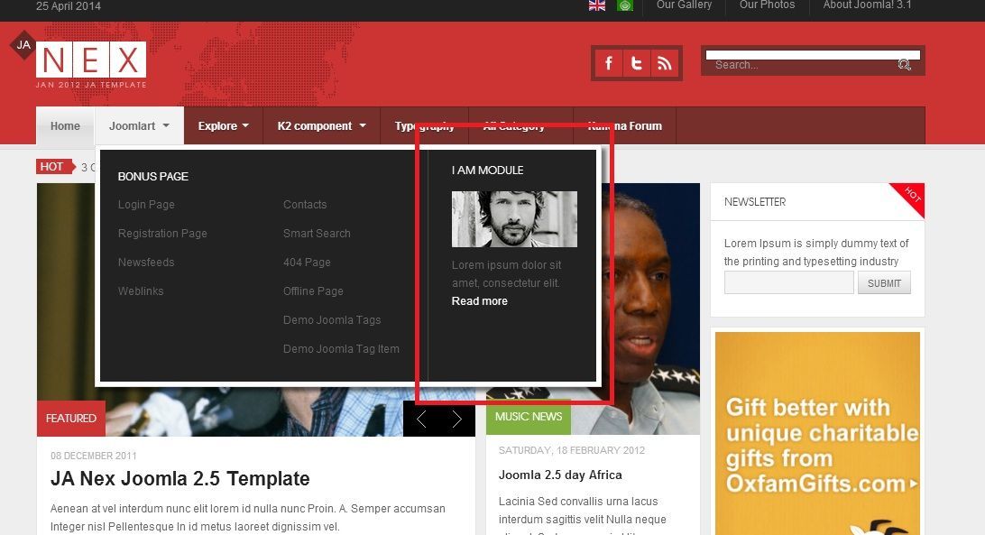Expand the Joomlart menu arrow
985x535 pixels.
click(166, 125)
